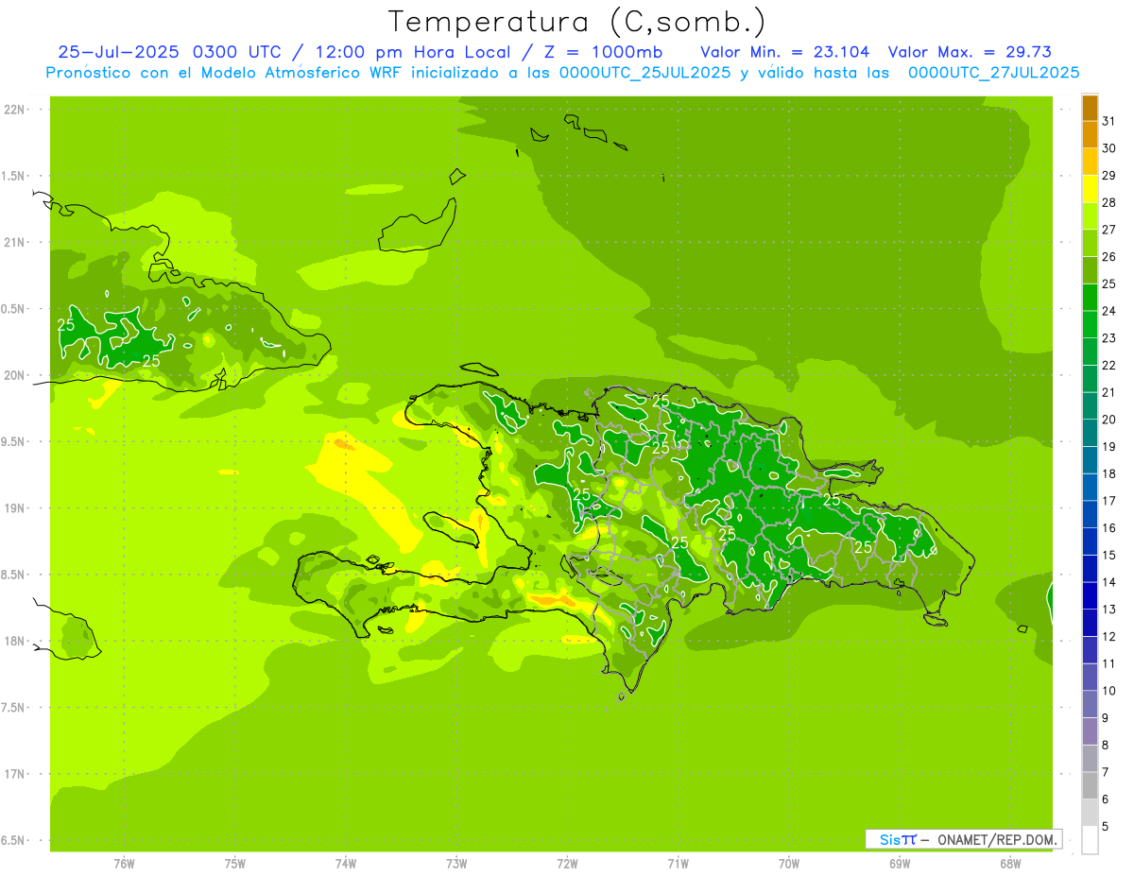The width and height of the screenshot is (1134, 876).
Task: Pick the legend swatch between 29 and 30
Action: pyautogui.click(x=1090, y=162)
